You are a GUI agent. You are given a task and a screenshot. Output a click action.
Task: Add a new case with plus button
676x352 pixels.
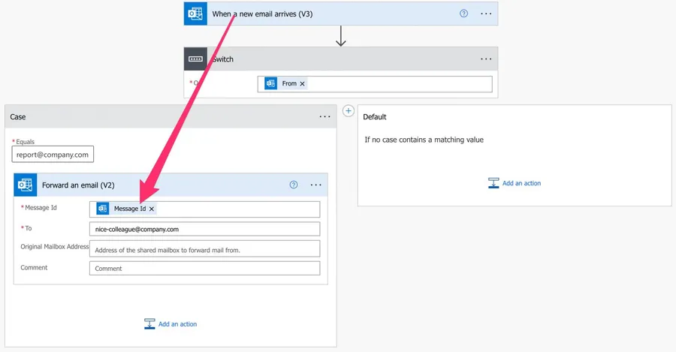(348, 110)
